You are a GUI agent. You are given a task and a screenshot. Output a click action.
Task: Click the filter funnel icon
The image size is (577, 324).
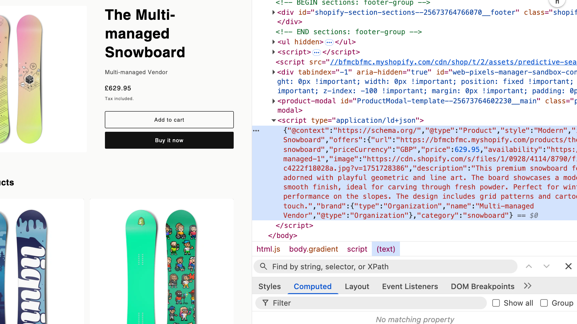[265, 303]
